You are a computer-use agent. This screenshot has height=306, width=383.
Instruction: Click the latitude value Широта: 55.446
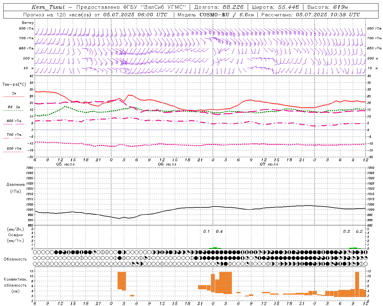[x=275, y=7]
